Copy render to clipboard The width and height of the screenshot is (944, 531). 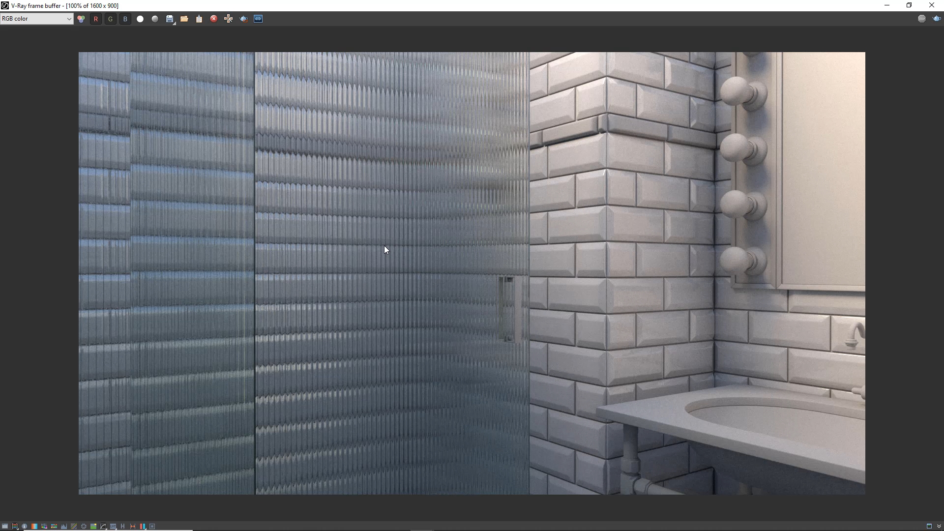tap(199, 19)
